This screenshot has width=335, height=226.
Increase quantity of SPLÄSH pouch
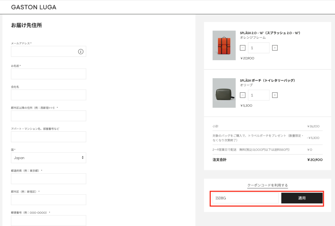pos(275,95)
